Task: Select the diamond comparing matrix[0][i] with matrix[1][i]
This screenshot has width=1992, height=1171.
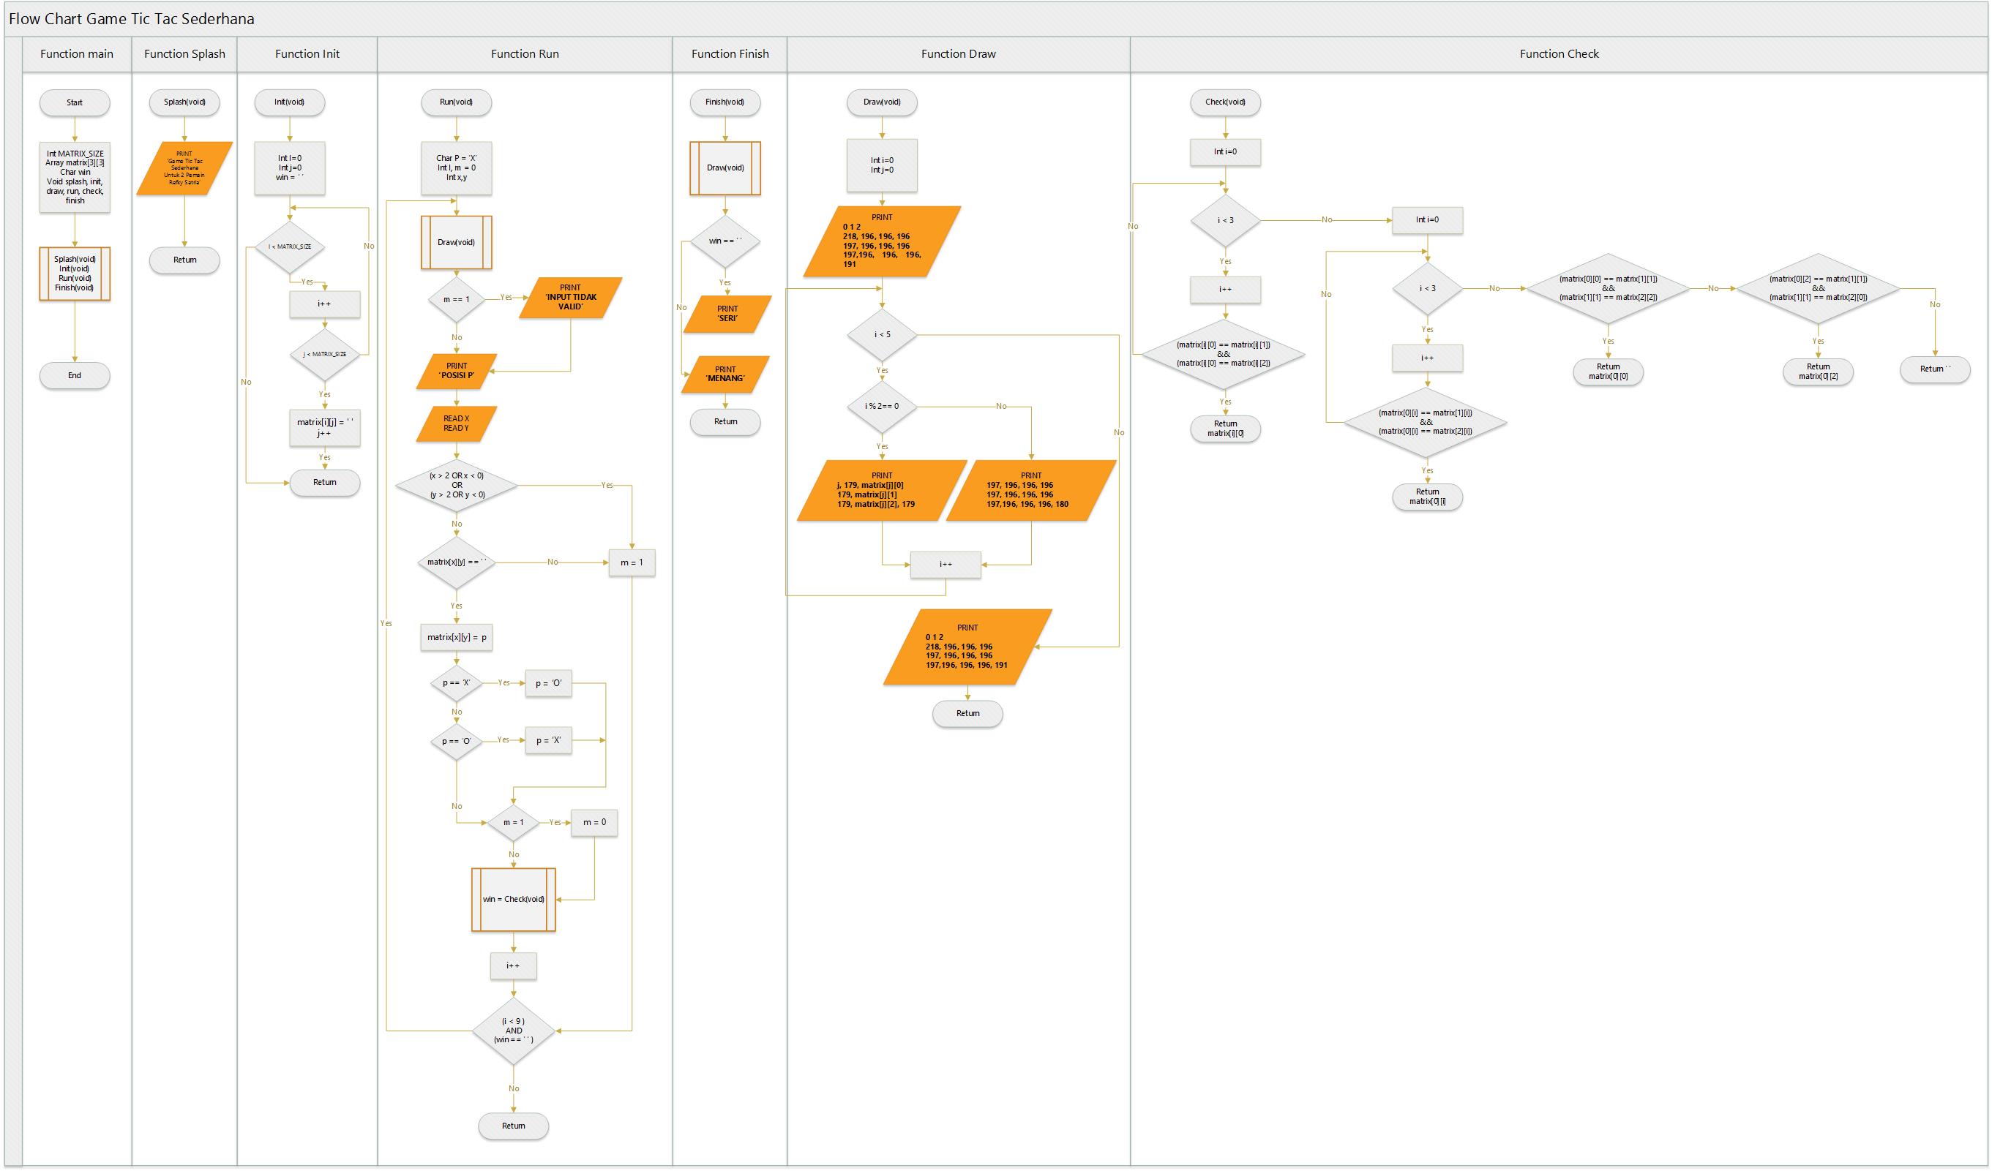Action: 1426,422
